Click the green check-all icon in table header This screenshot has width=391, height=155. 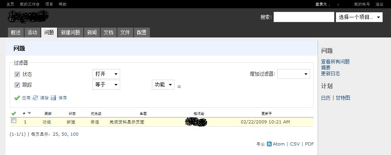[14, 114]
